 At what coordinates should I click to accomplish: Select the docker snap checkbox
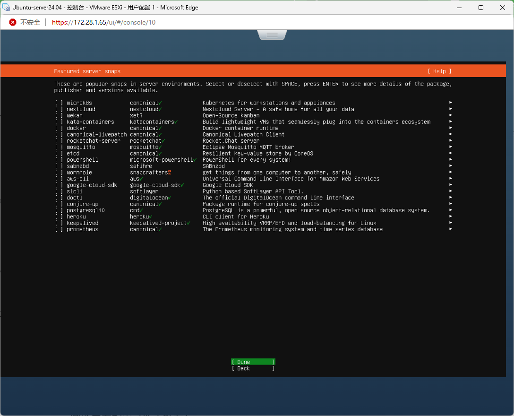coord(59,128)
